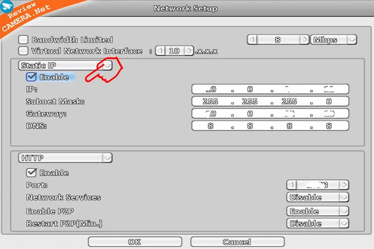Increase HTTP port with right arrow
Screen dimensions: 374x249
pos(344,185)
